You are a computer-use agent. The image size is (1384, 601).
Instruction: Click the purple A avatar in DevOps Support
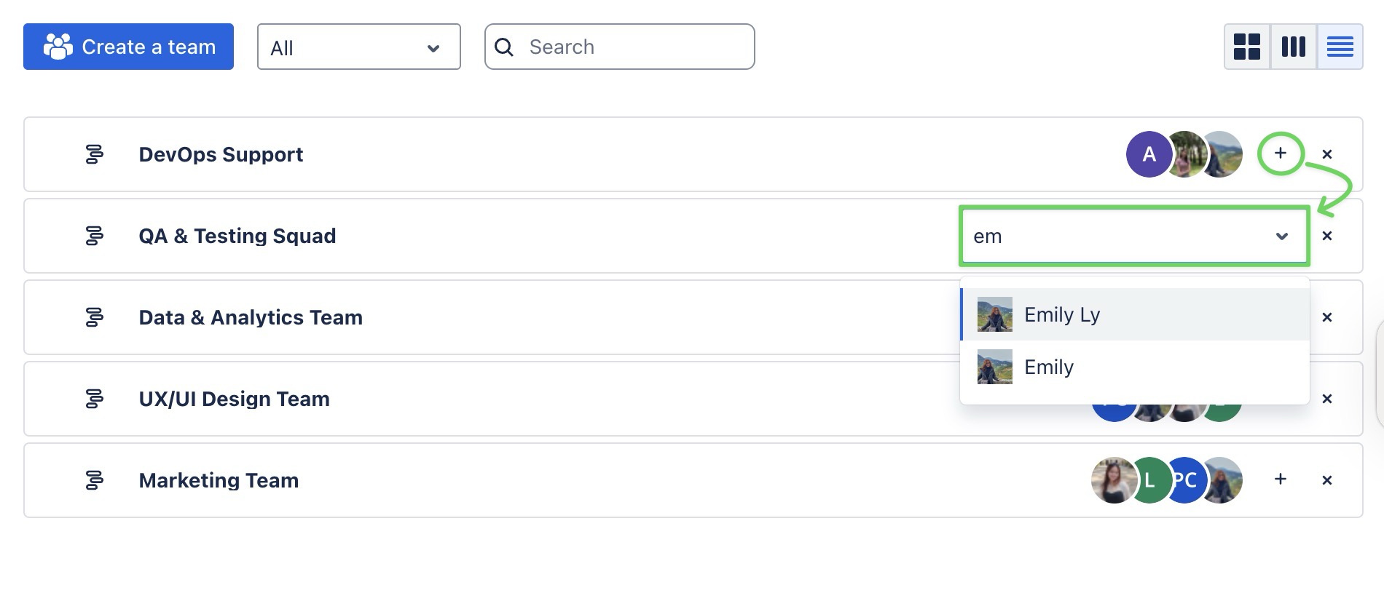point(1148,154)
